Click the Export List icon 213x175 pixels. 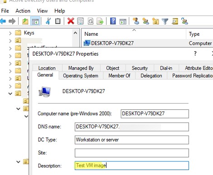coord(100,21)
